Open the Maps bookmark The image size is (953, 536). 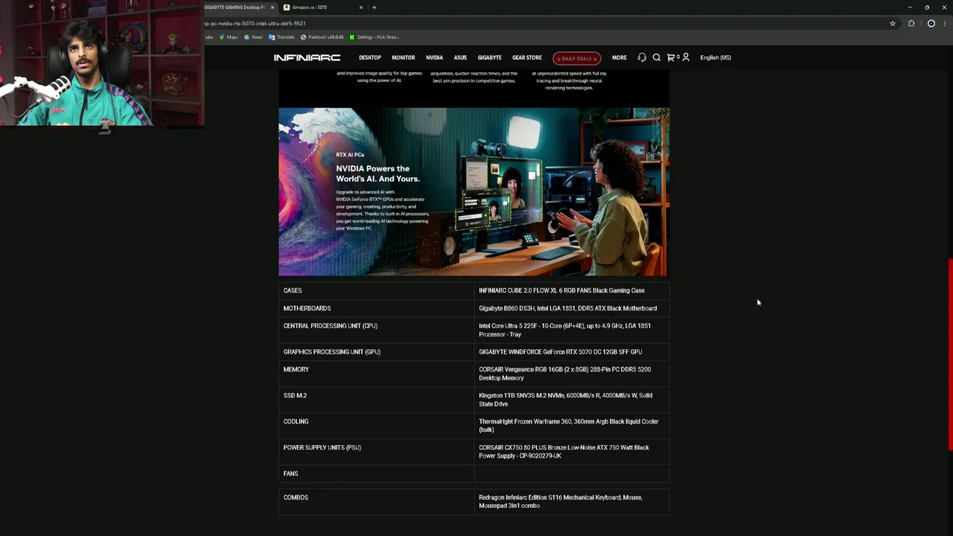229,37
